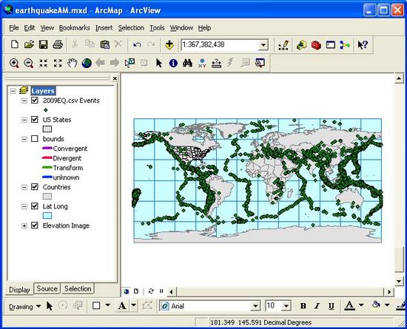Toggle the Elevation Image layer visibility
Image resolution: width=407 pixels, height=329 pixels.
tap(35, 225)
